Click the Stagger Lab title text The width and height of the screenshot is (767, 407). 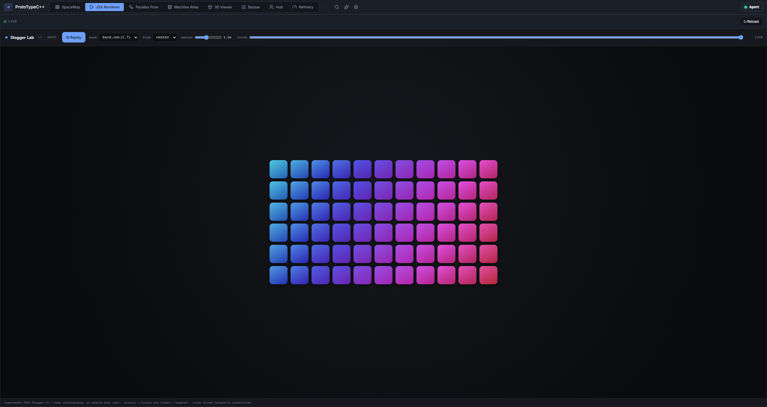[22, 37]
